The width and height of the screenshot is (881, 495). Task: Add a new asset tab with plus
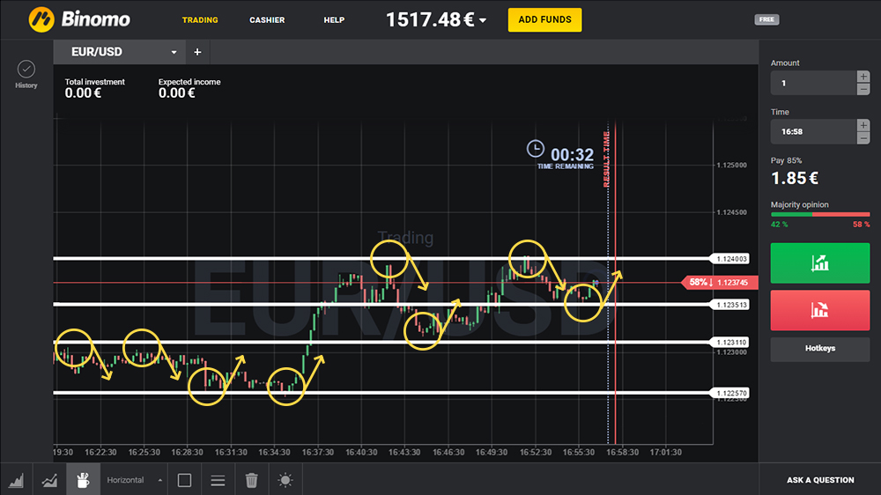click(x=197, y=52)
